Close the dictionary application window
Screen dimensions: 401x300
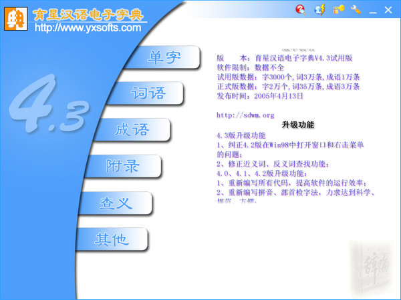pos(389,10)
